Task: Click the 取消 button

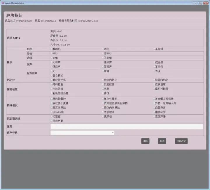Action: [162, 141]
